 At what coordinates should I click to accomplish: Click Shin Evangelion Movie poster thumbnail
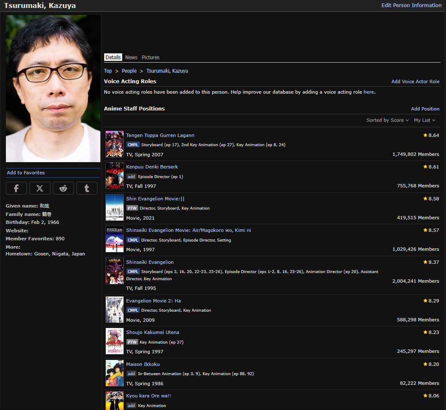click(x=115, y=208)
